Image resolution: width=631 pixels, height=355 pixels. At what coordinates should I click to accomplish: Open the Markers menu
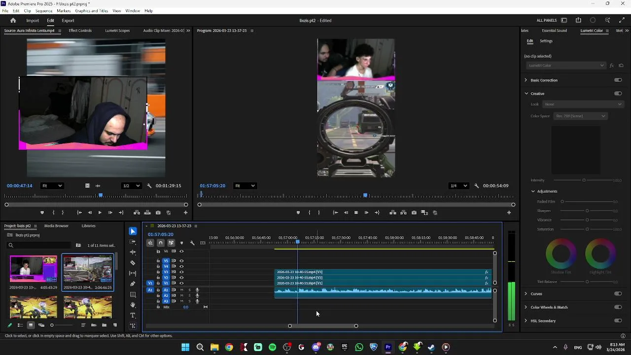tap(64, 11)
